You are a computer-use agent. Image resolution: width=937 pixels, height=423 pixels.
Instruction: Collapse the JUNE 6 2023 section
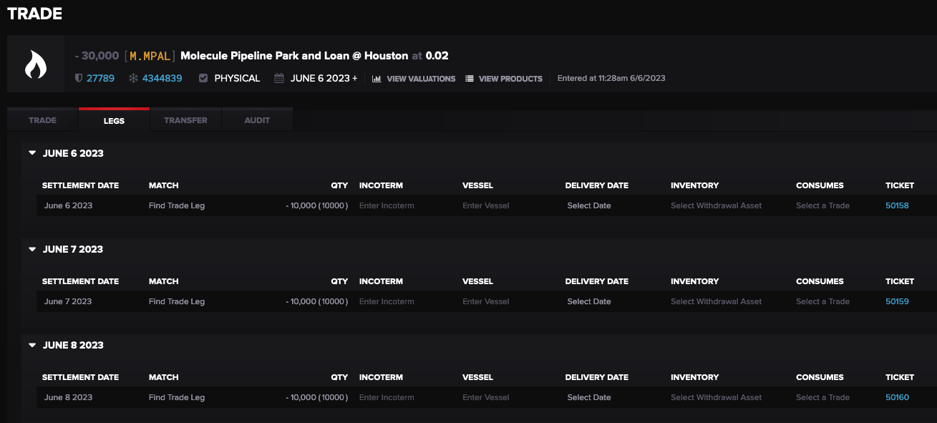click(x=32, y=153)
